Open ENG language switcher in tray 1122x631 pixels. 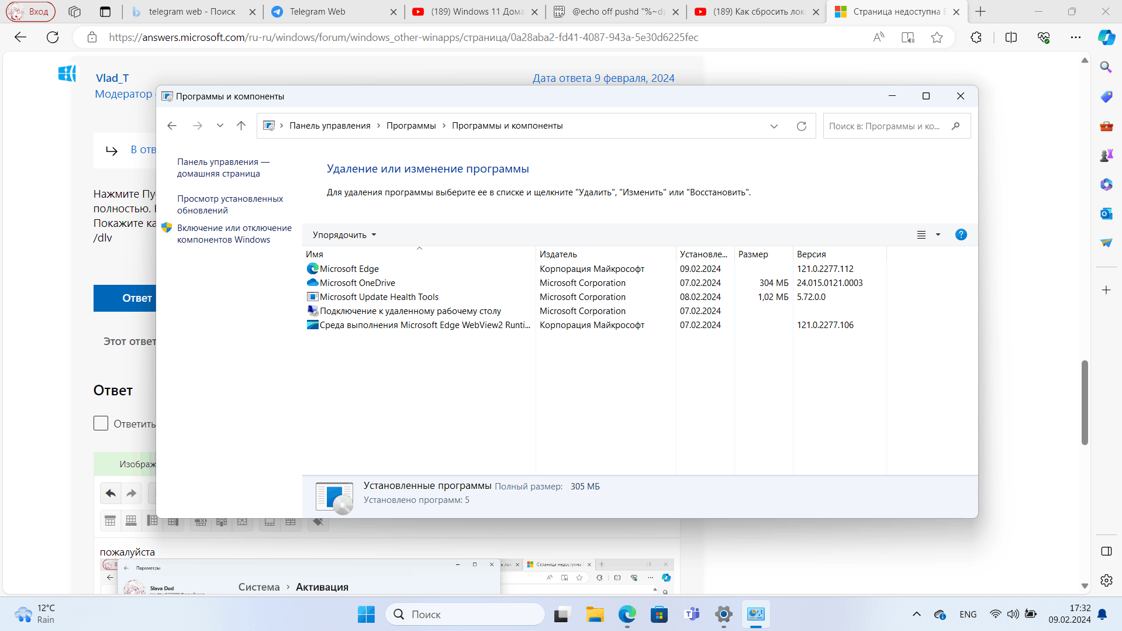point(968,614)
